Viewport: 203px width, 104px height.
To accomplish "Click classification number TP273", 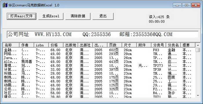I will (158, 66).
